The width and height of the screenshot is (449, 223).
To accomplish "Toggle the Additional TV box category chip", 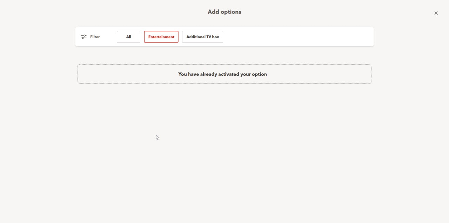I will pyautogui.click(x=202, y=37).
